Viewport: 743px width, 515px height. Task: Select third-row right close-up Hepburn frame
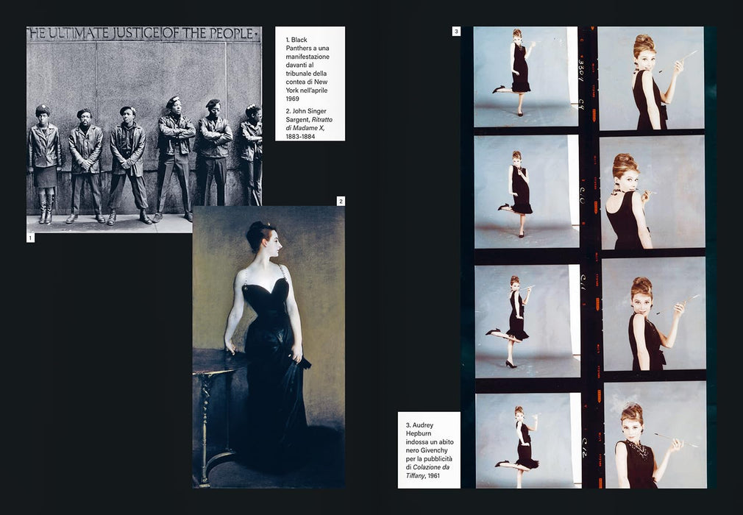[x=653, y=314]
